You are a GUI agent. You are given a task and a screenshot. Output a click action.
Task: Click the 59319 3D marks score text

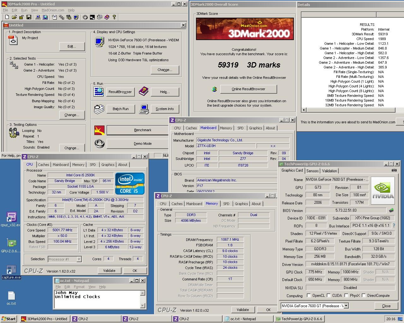coord(249,65)
